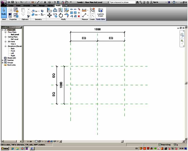Viewport: 188px width, 151px height.
Task: Select the Modify arrow tool
Action: 4,12
